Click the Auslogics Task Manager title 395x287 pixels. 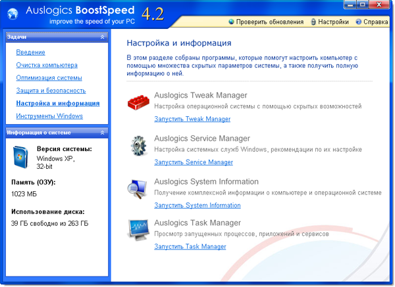point(197,223)
